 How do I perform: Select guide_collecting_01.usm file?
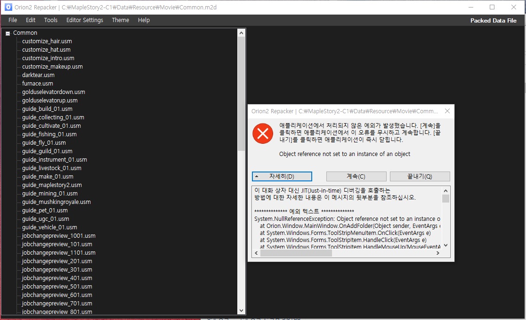53,117
